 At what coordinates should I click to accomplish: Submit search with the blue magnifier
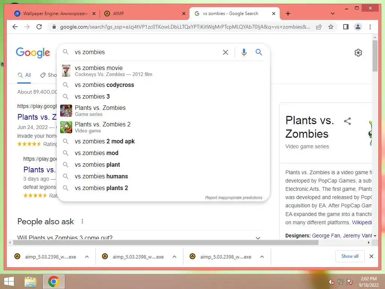pos(259,52)
